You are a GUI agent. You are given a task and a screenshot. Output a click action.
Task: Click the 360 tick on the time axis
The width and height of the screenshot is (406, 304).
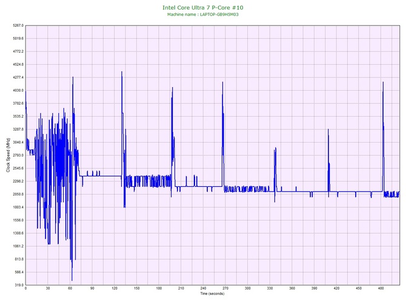coord(292,288)
